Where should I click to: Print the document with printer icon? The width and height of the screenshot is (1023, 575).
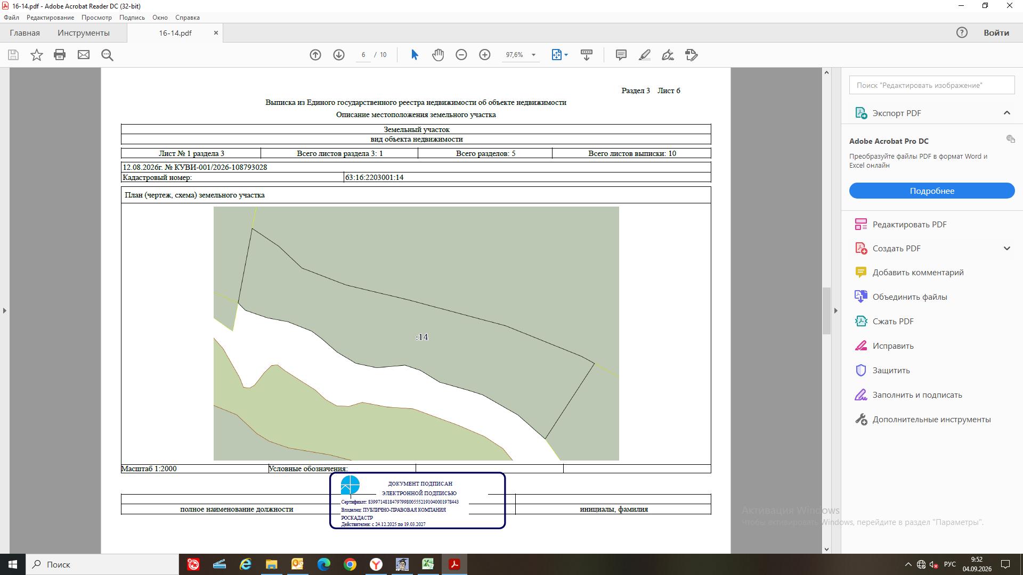point(60,55)
